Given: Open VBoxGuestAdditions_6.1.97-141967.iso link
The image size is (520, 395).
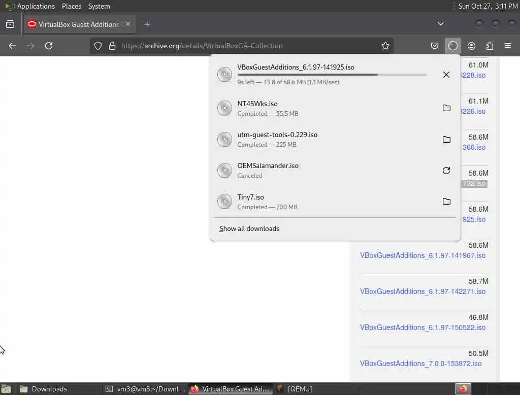Looking at the screenshot, I should click(x=422, y=255).
